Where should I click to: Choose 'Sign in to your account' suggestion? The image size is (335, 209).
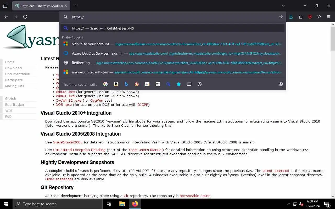[172, 44]
